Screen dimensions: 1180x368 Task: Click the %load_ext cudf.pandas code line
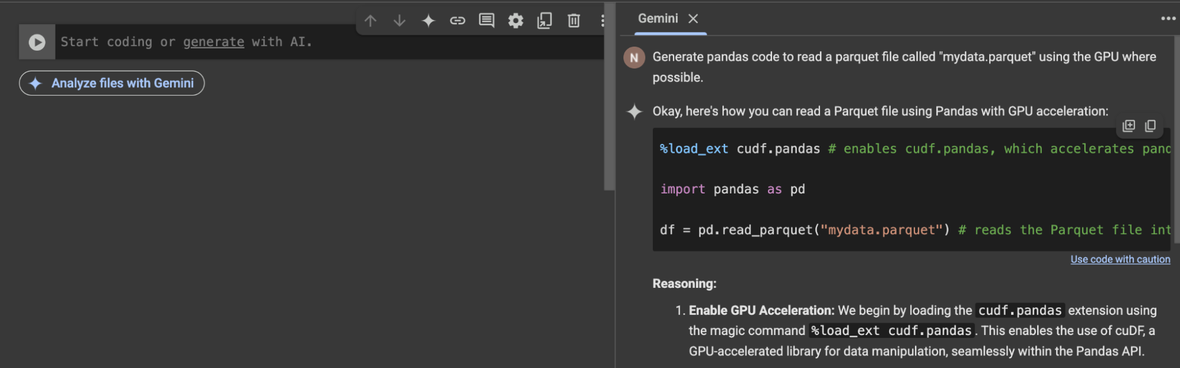point(915,149)
